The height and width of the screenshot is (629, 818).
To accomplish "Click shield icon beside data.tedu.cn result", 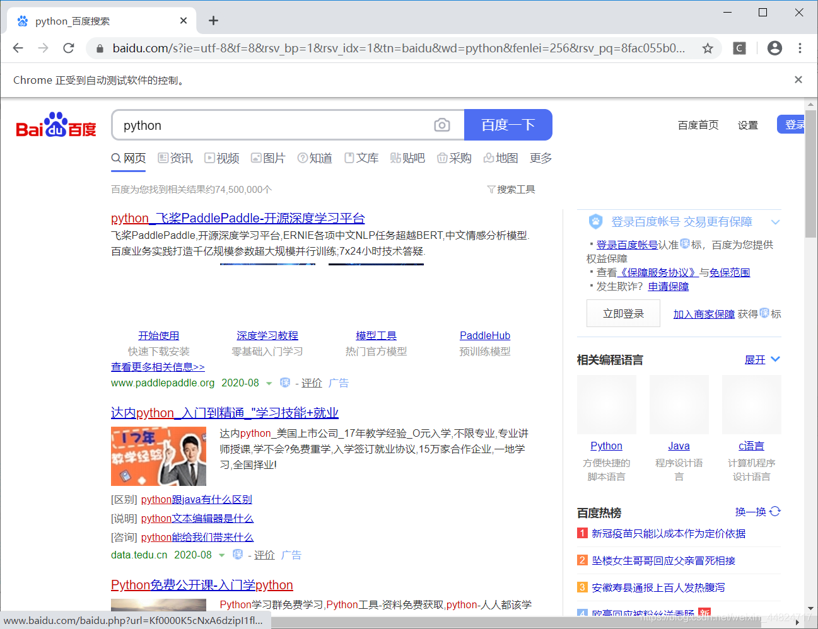I will coord(238,555).
